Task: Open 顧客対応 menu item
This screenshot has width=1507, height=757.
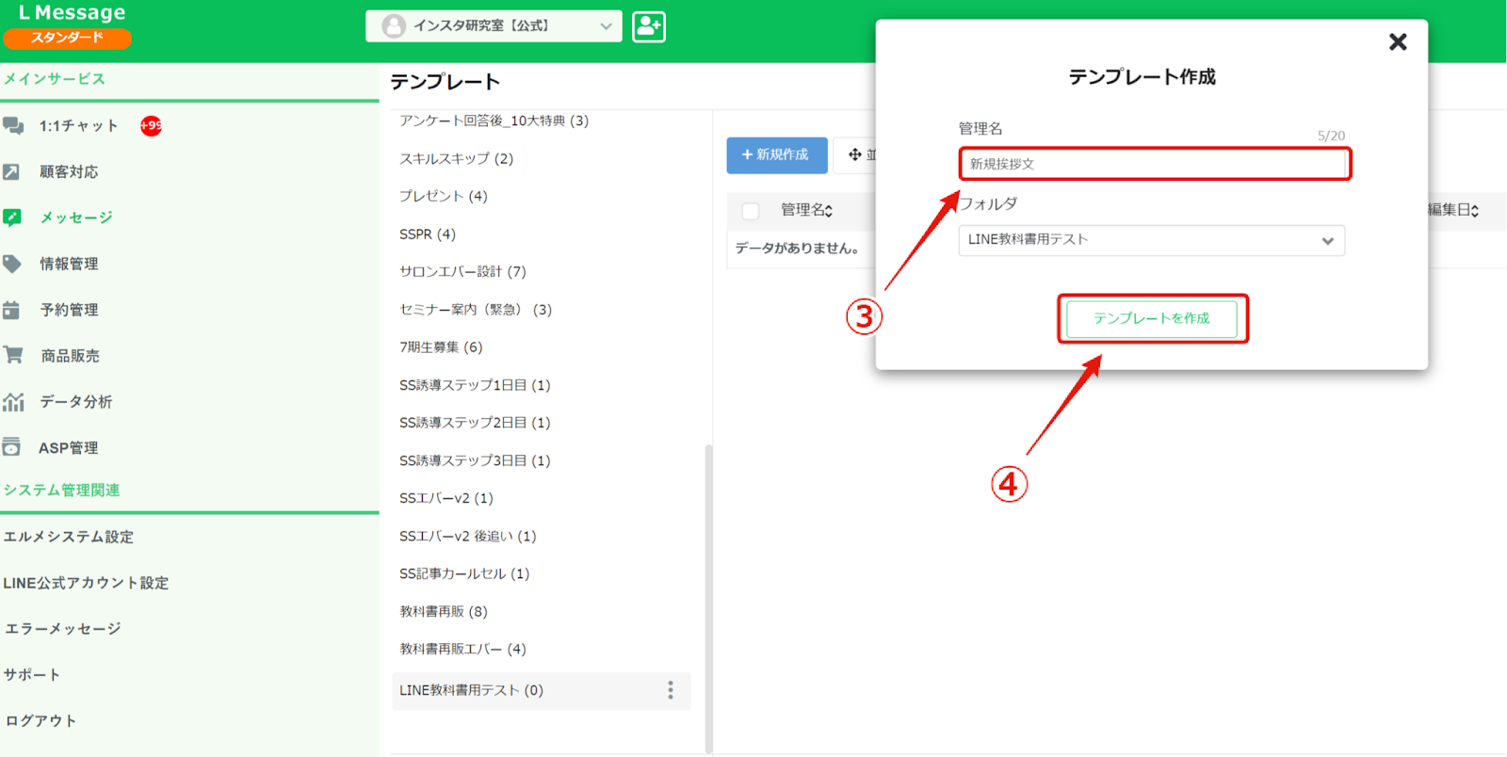Action: (x=69, y=171)
